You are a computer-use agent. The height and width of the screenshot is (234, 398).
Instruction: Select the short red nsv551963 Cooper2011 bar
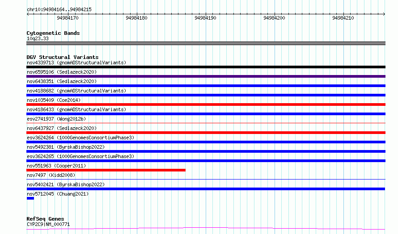[106, 170]
